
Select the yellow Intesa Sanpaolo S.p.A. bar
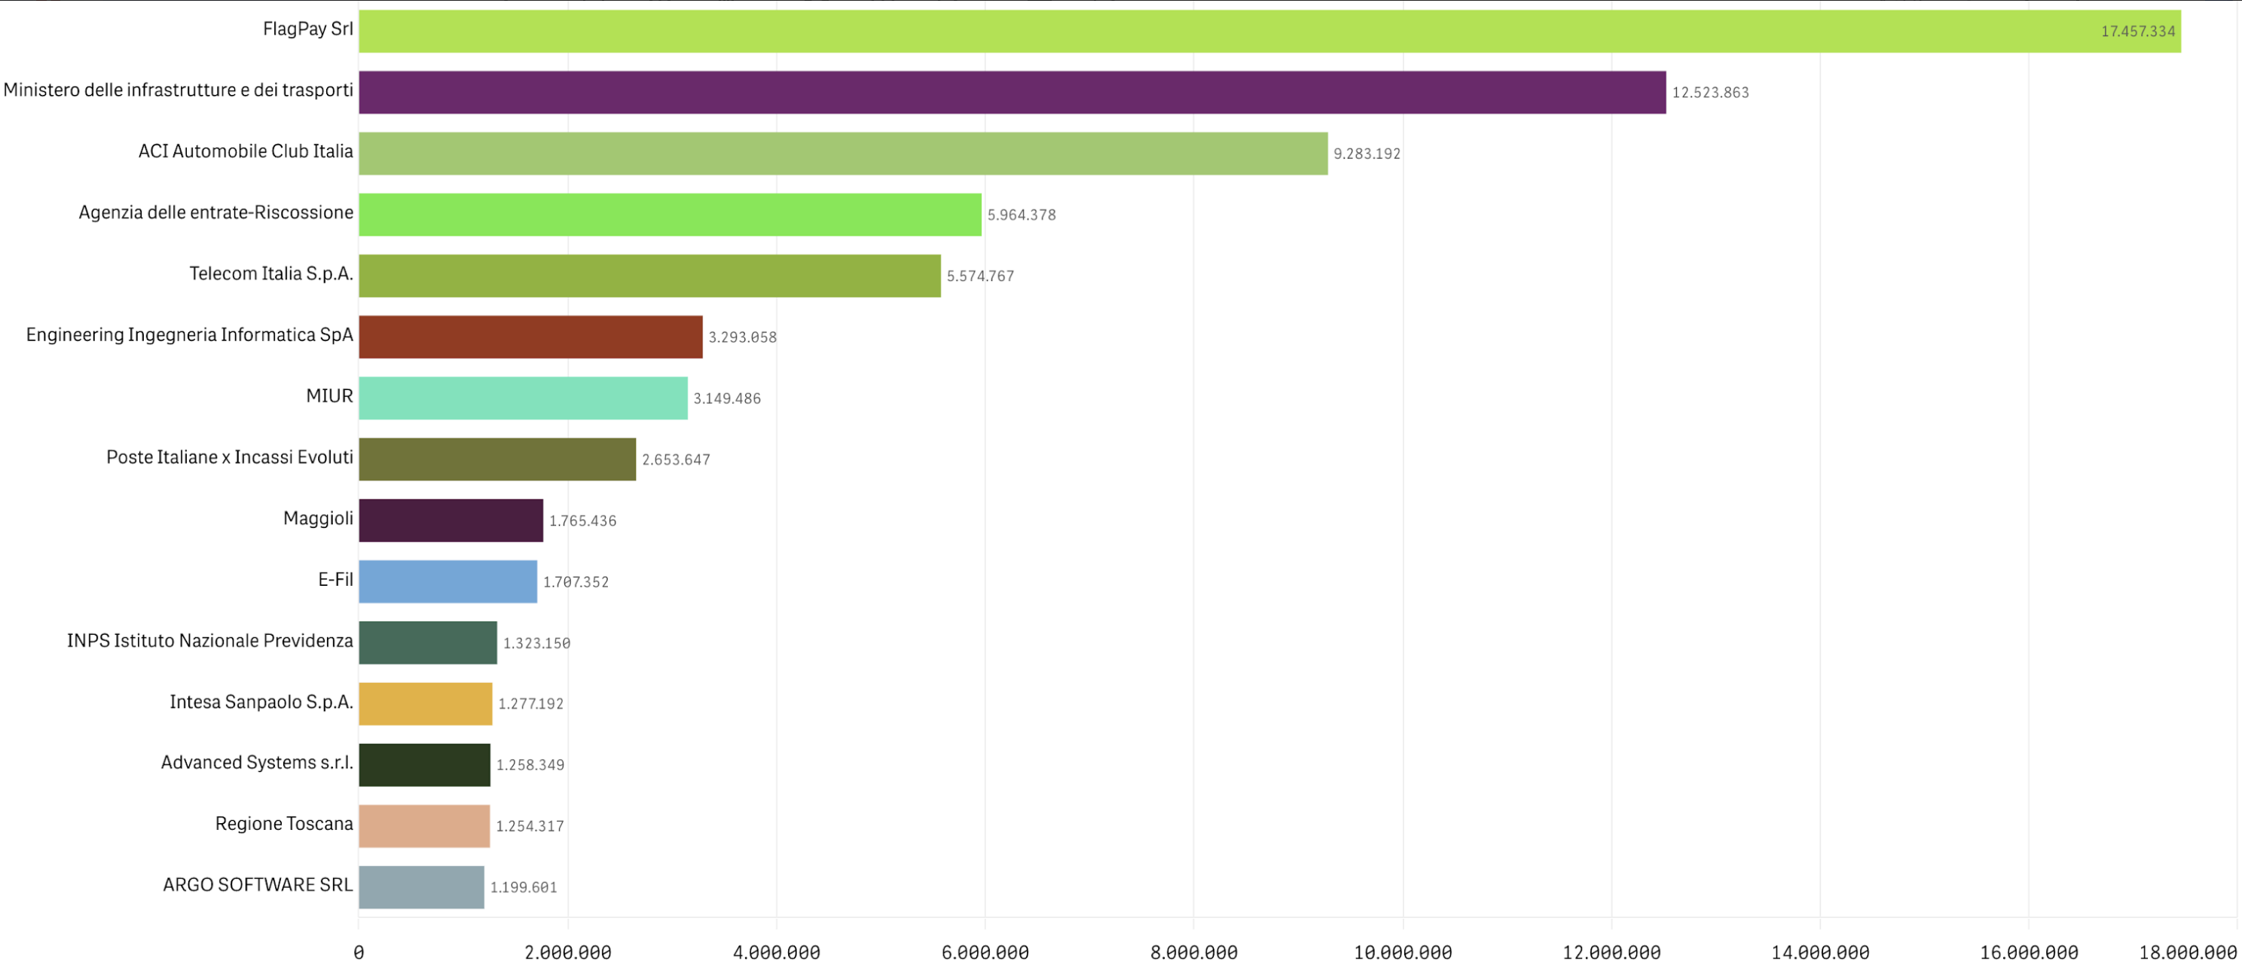coord(425,703)
